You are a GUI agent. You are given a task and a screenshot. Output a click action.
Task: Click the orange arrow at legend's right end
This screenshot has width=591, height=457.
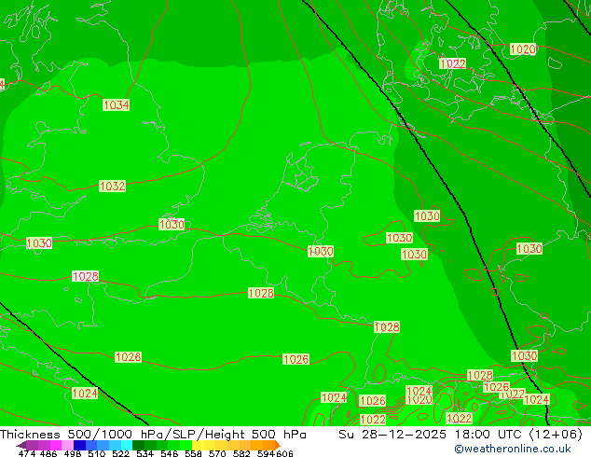[278, 446]
